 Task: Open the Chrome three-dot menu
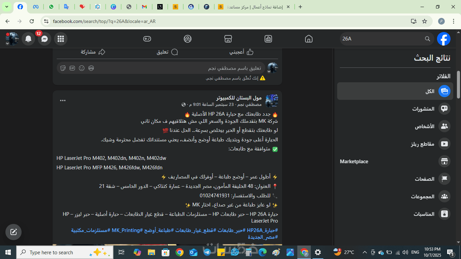tap(454, 21)
